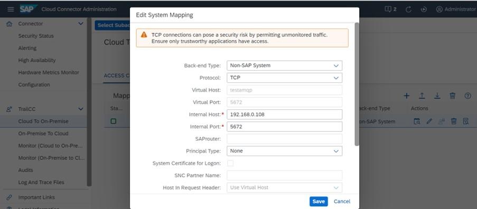Click the Internal Host input field
477x209 pixels.
(x=284, y=115)
